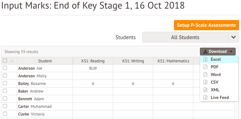Click the pencil bulk edit icon in header
Viewport: 241px width, 119px height.
12,61
